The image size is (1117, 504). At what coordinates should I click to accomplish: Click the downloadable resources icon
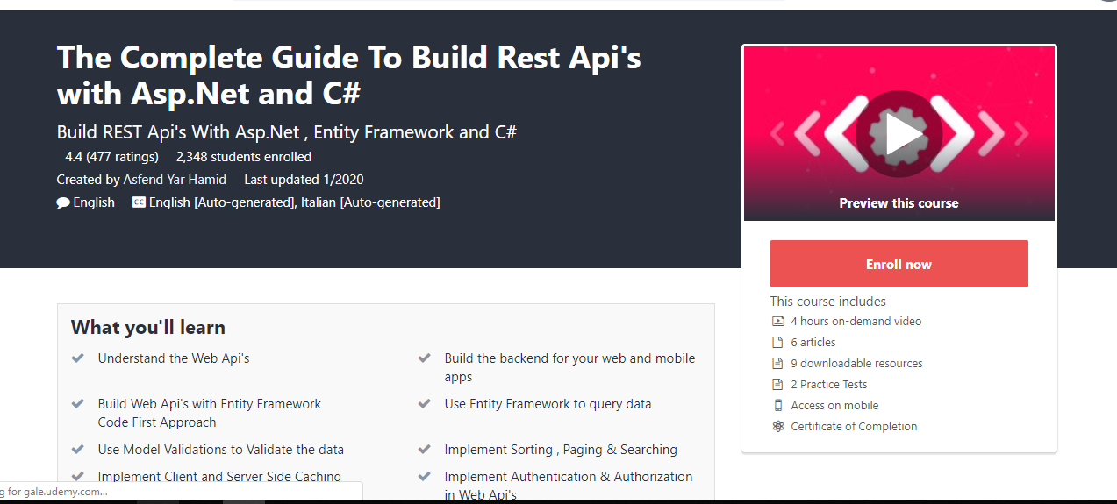[x=777, y=364]
